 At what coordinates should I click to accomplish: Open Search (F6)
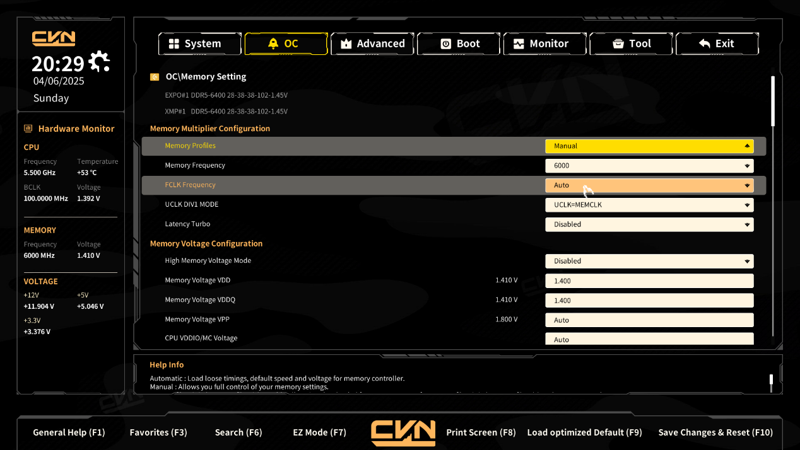tap(238, 432)
